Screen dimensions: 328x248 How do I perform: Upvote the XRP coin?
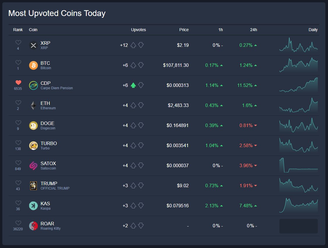pyautogui.click(x=133, y=45)
